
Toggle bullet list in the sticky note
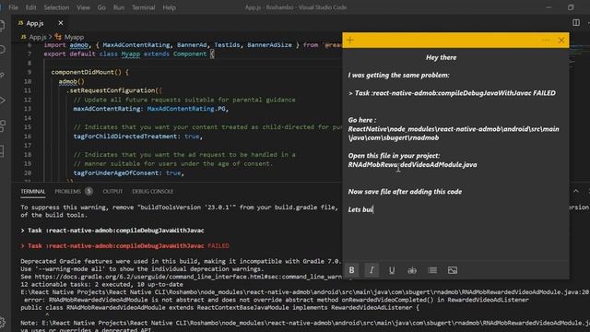coord(432,270)
